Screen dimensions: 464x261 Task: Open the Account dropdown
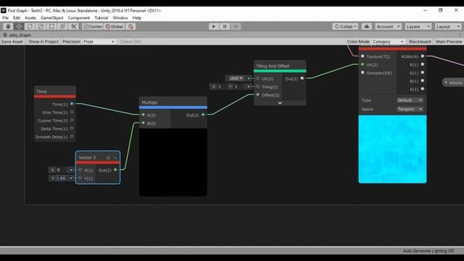coord(388,27)
